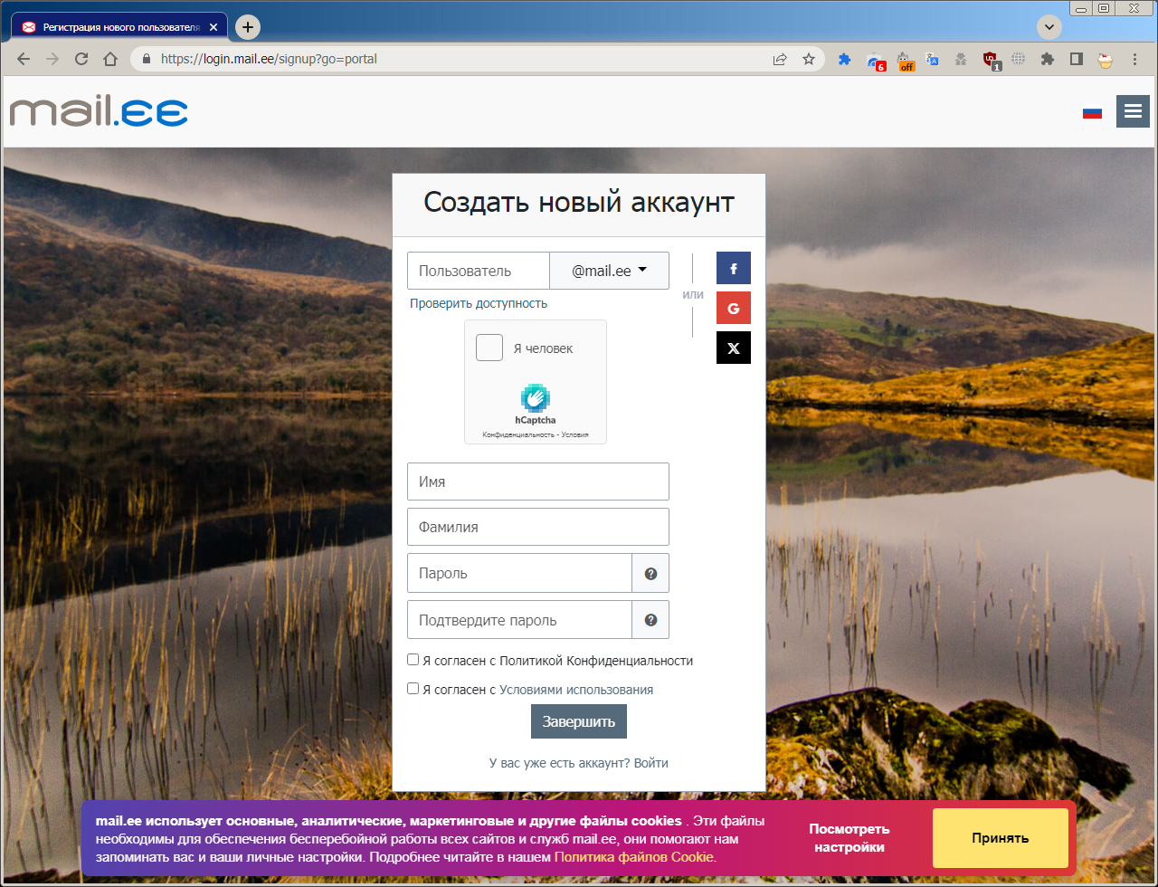Open the Extensions puzzle menu
The width and height of the screenshot is (1158, 887).
(1048, 59)
